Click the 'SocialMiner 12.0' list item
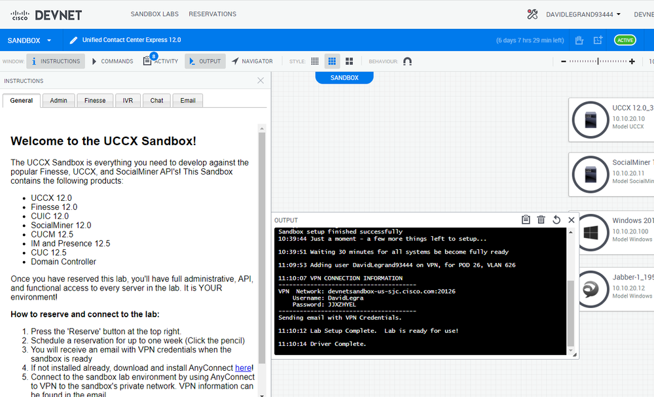This screenshot has height=397, width=654. [61, 226]
